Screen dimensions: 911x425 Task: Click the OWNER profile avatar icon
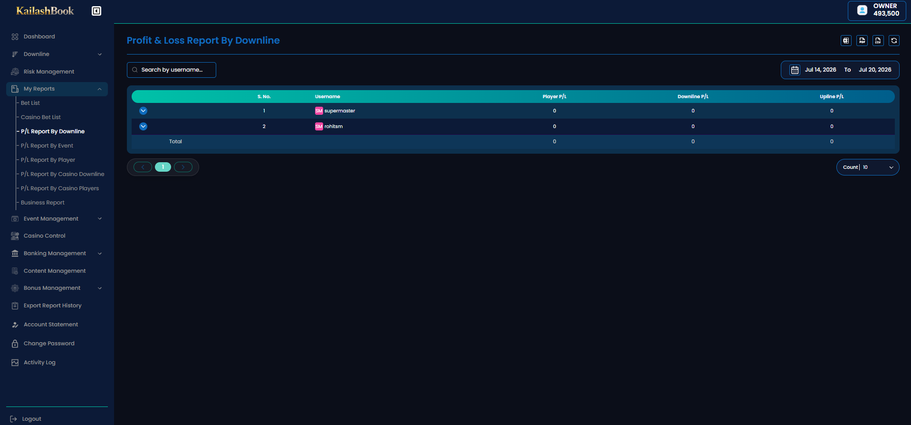(x=862, y=10)
